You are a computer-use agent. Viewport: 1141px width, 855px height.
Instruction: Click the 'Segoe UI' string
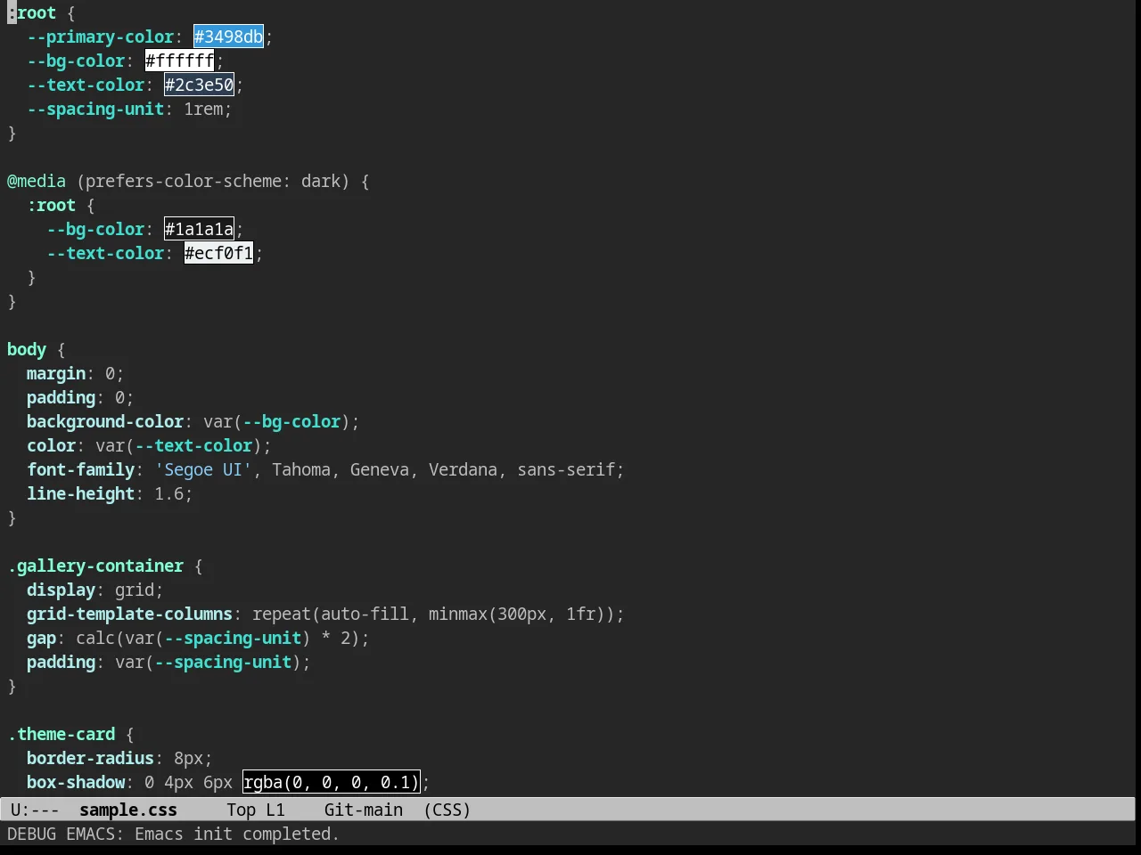click(x=203, y=469)
